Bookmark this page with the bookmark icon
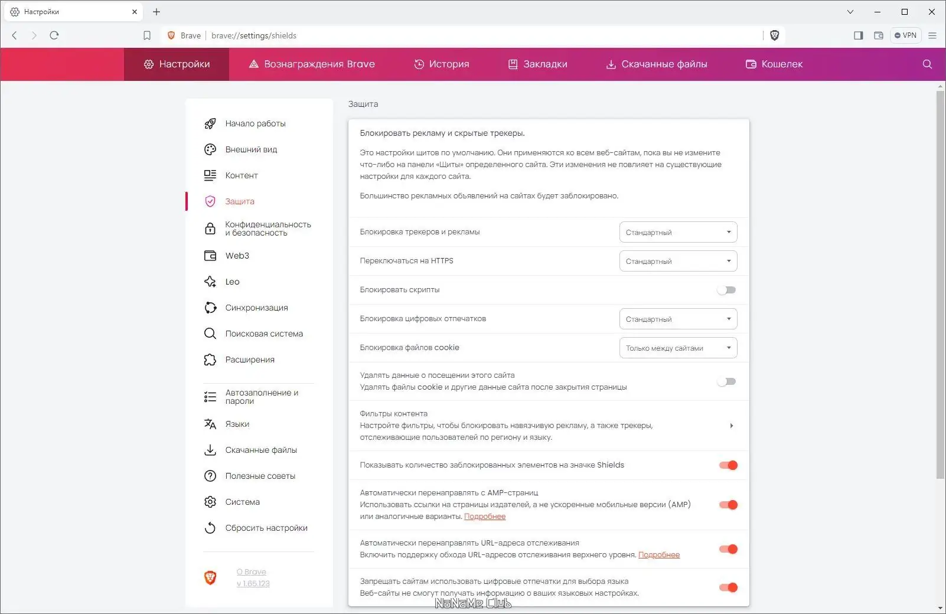Viewport: 946px width, 614px height. 147,35
